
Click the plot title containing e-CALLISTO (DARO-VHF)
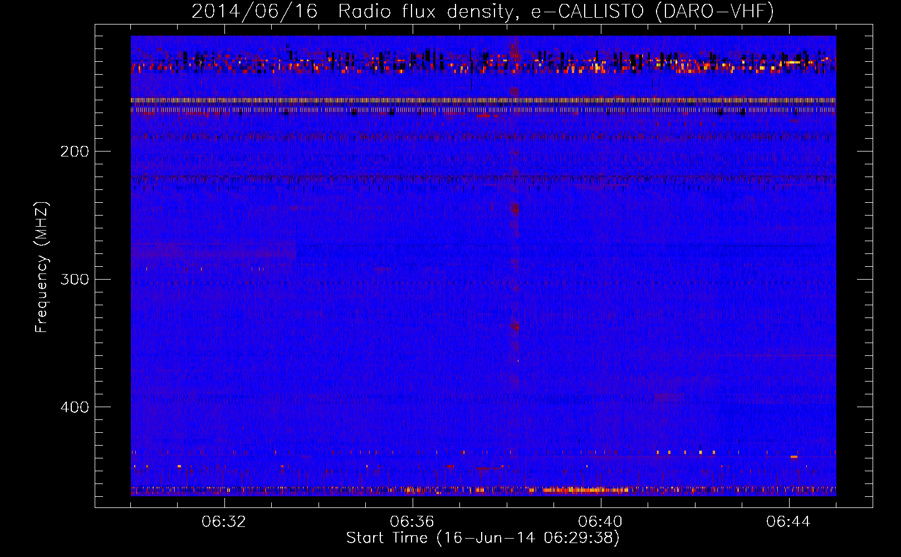[483, 11]
